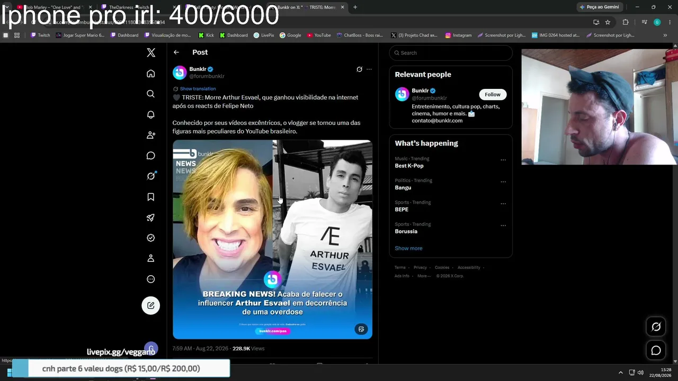Click the Grok icon on the post header
The height and width of the screenshot is (381, 678).
(359, 69)
